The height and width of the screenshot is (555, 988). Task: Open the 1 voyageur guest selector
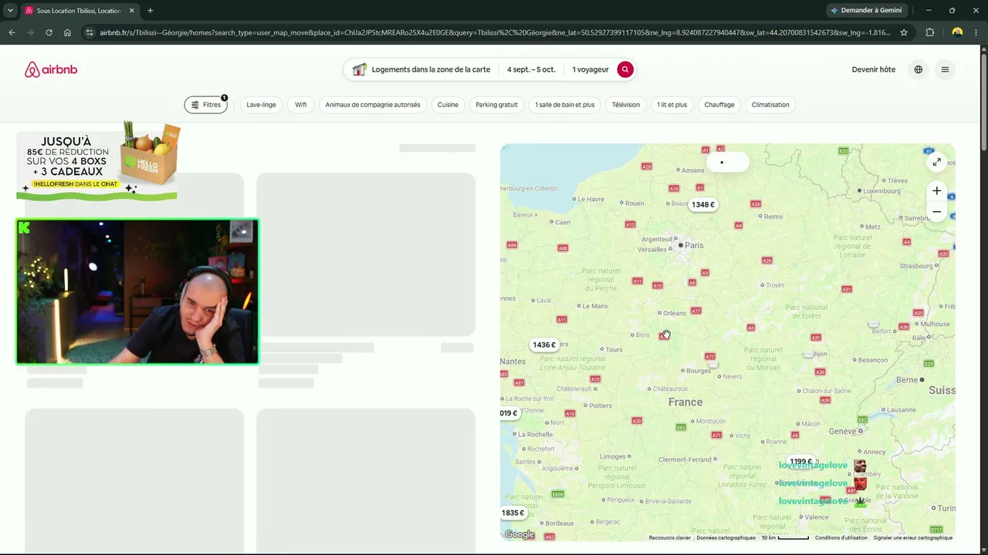[x=590, y=69]
